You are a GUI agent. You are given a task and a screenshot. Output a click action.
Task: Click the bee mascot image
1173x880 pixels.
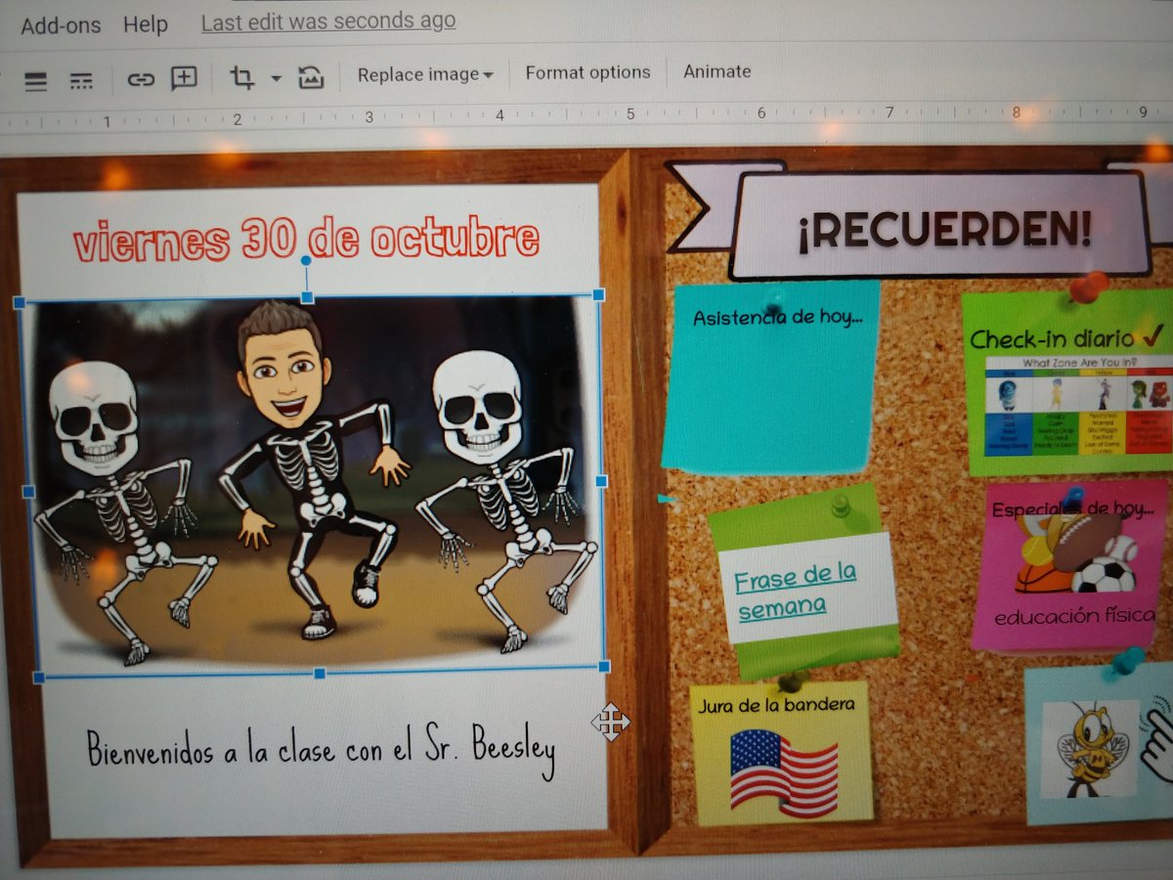pyautogui.click(x=1090, y=748)
